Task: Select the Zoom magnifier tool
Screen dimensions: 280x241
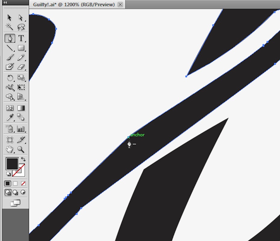Action: tap(21, 149)
